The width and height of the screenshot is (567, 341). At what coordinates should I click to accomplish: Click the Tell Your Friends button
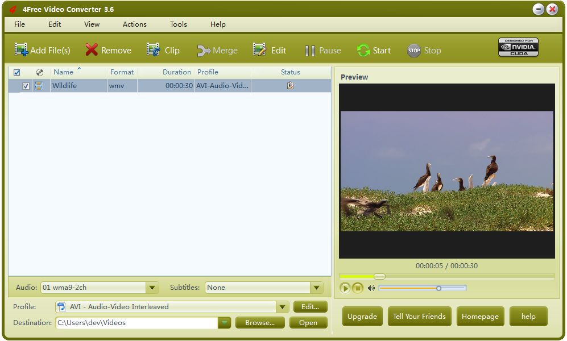point(420,317)
